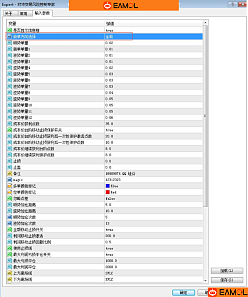This screenshot has width=248, height=297.
Task: Click the icon next to 逆势单量2
Action: 10,55
